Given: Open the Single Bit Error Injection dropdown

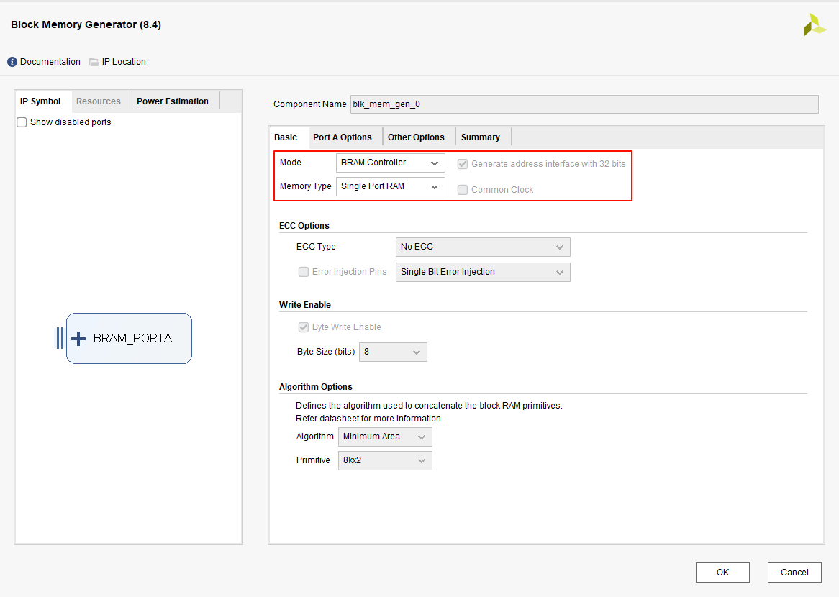Looking at the screenshot, I should point(483,272).
